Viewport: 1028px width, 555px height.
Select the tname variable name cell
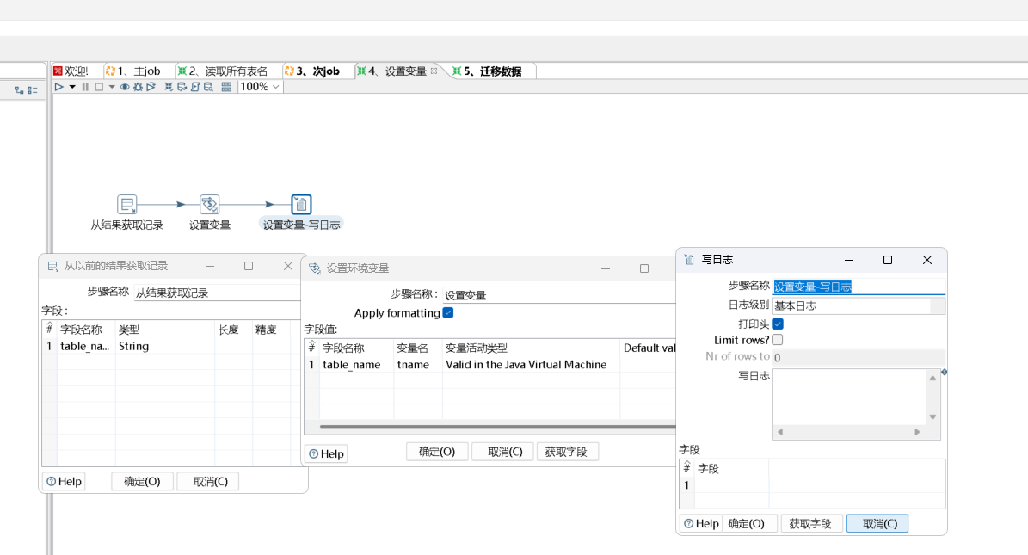point(417,365)
